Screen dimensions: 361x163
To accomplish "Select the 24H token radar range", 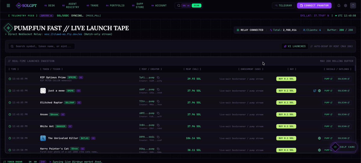I will pyautogui.click(x=43, y=161).
